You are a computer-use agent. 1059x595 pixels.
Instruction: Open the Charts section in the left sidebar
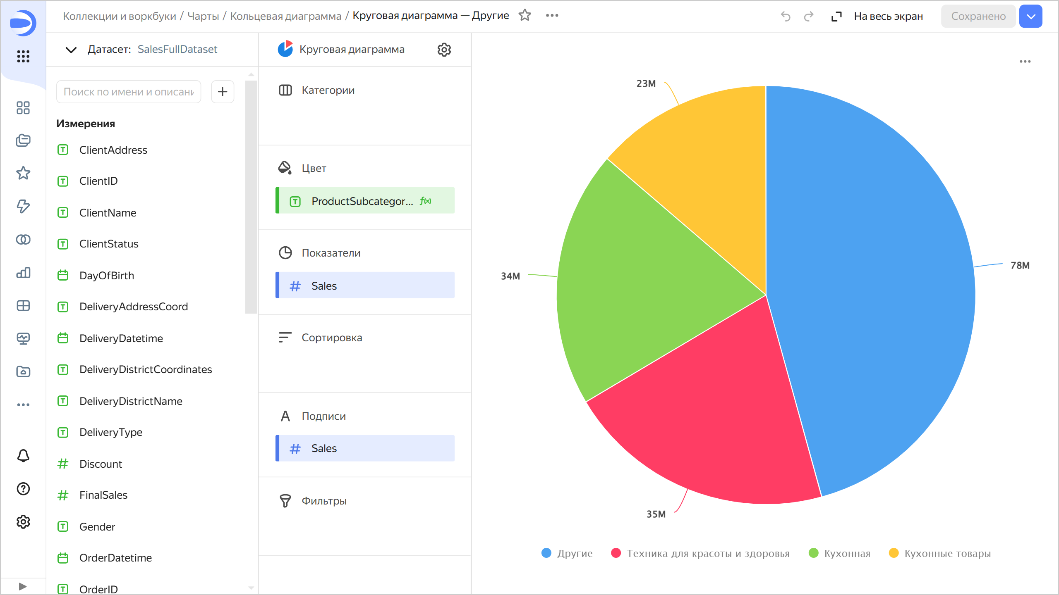23,273
